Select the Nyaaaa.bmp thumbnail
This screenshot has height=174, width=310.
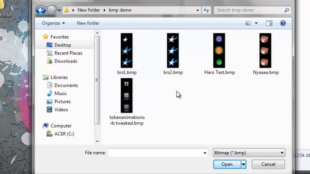pyautogui.click(x=265, y=50)
